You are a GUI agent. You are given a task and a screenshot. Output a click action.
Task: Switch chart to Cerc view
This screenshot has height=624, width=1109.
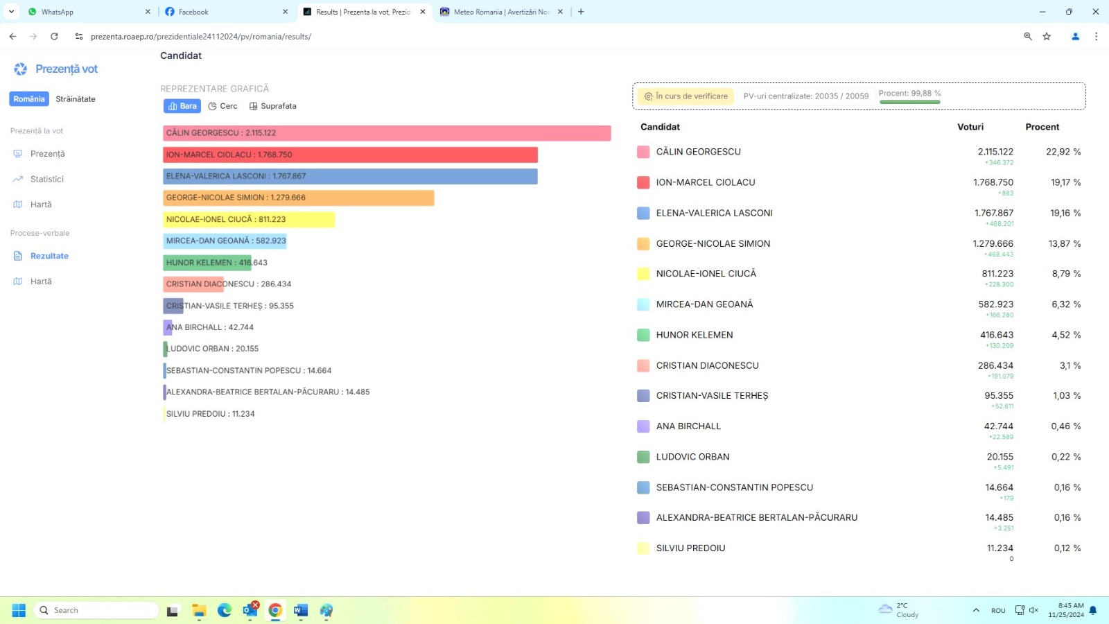(x=222, y=106)
